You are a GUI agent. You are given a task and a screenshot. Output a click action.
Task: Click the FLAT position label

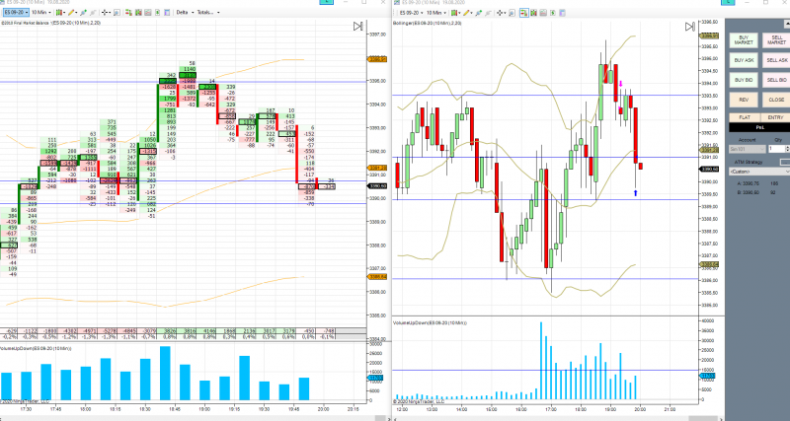pos(746,117)
